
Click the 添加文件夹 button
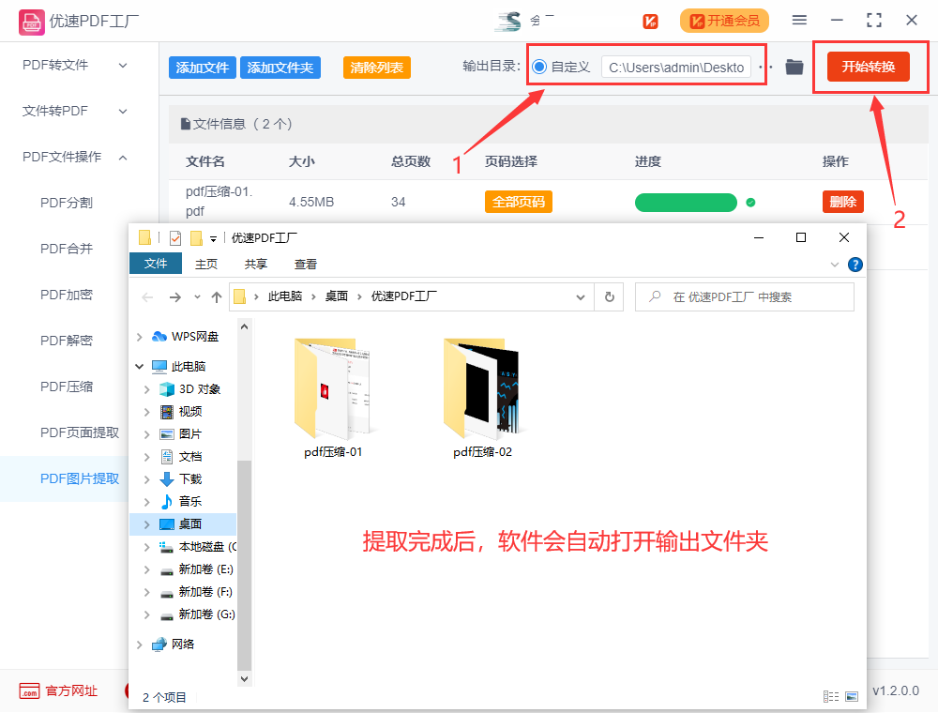(280, 68)
